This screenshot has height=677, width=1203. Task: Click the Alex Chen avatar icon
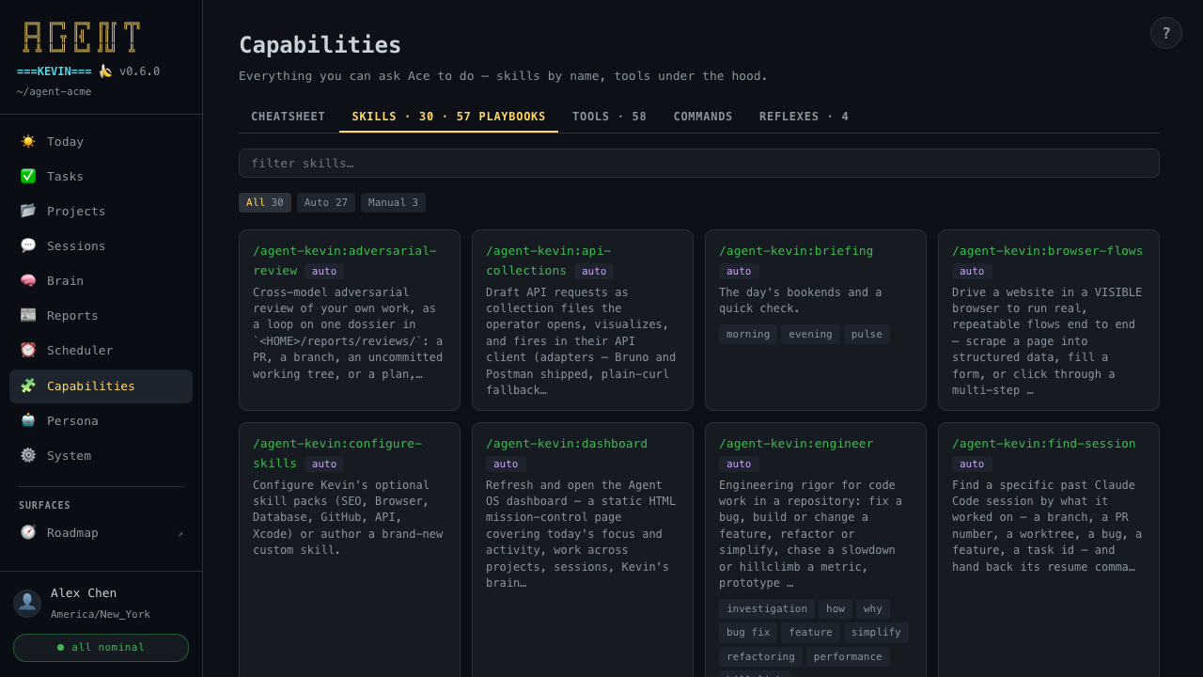[x=27, y=604]
